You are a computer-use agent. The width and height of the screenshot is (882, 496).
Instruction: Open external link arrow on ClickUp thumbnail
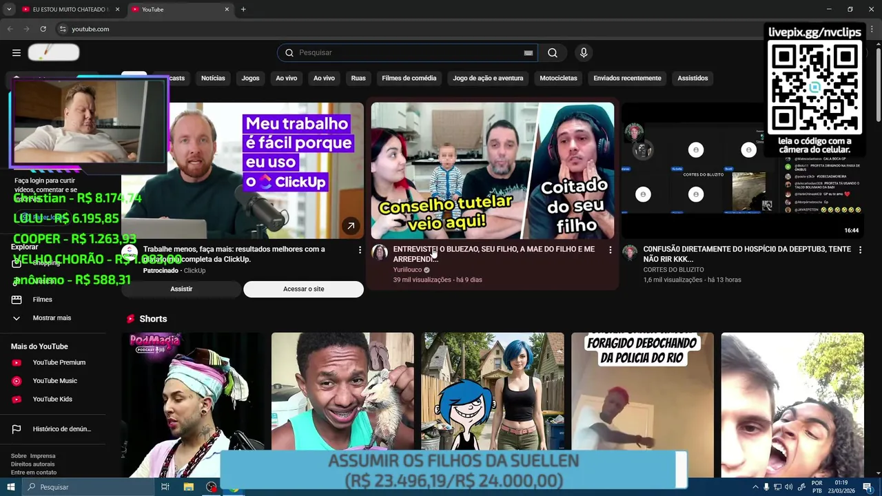pos(351,226)
